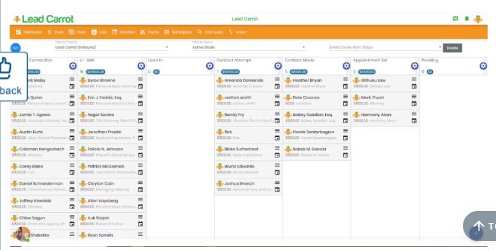This screenshot has width=496, height=250.
Task: Open the menu icon on Heather Bryan card
Action: [346, 79]
